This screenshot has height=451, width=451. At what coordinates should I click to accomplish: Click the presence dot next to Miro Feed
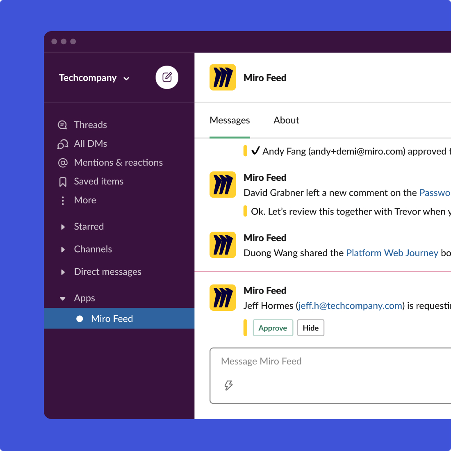coord(80,319)
